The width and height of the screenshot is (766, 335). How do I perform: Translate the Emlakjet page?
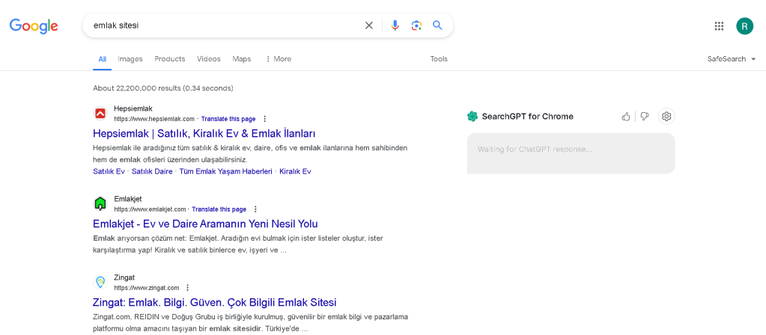pyautogui.click(x=219, y=209)
